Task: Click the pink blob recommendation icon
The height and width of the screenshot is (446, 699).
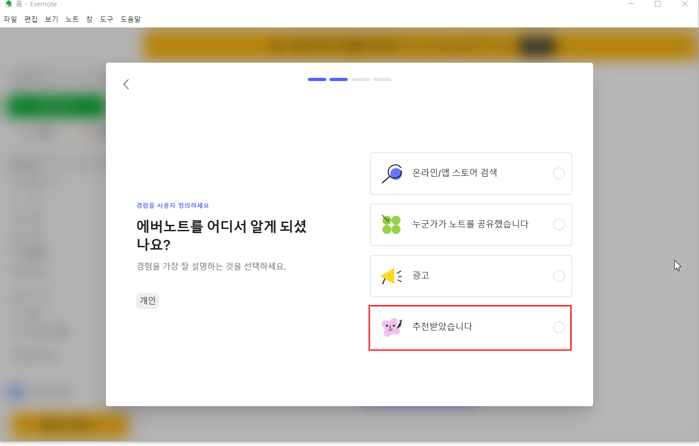Action: click(x=391, y=327)
